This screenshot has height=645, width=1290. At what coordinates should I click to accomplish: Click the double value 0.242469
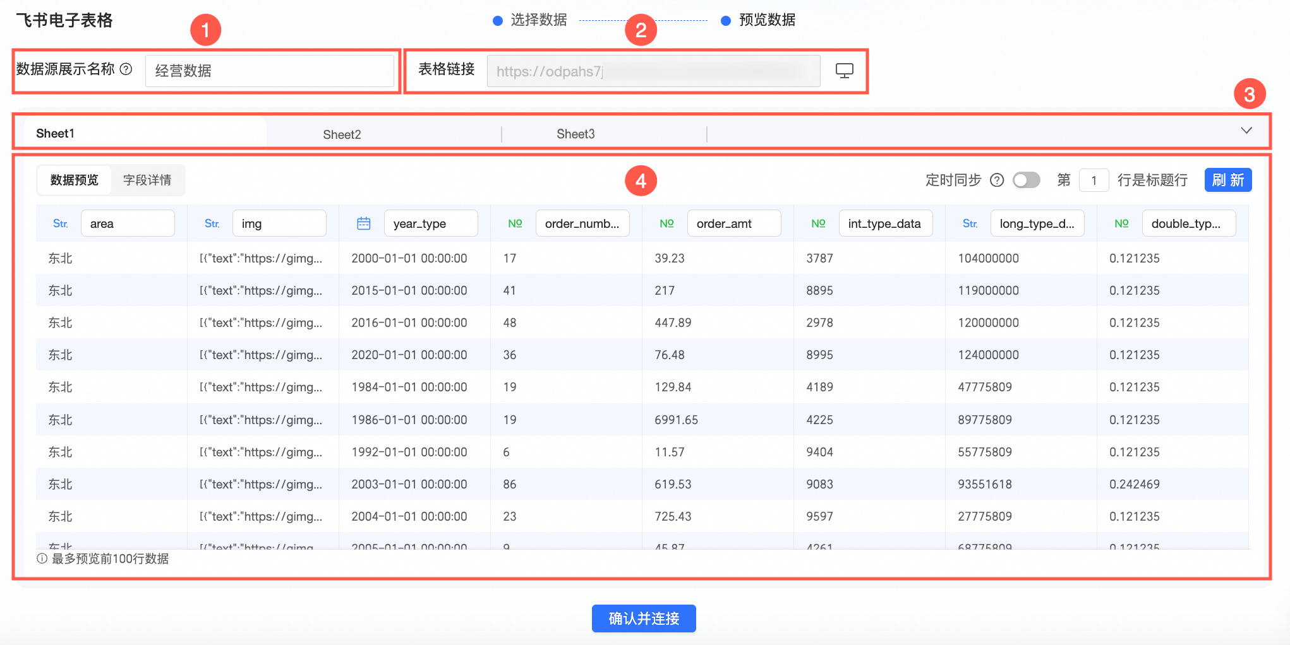click(x=1135, y=484)
